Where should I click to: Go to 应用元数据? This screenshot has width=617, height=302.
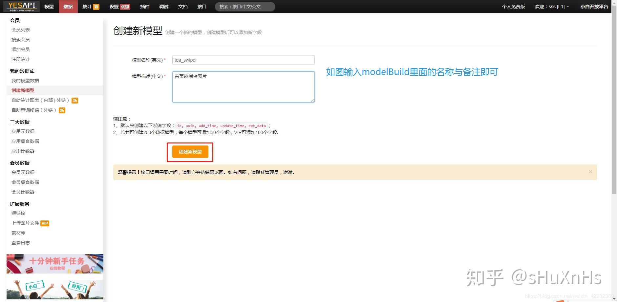tap(23, 131)
